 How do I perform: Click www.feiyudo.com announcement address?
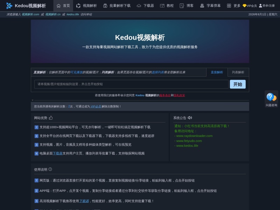pos(189,141)
